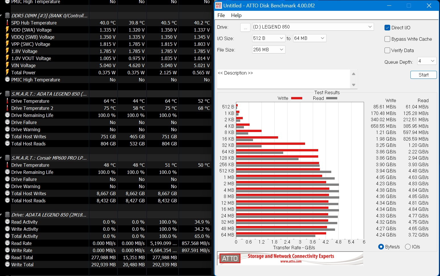The width and height of the screenshot is (440, 276).
Task: Select the Bytes/s radio button
Action: (x=381, y=247)
